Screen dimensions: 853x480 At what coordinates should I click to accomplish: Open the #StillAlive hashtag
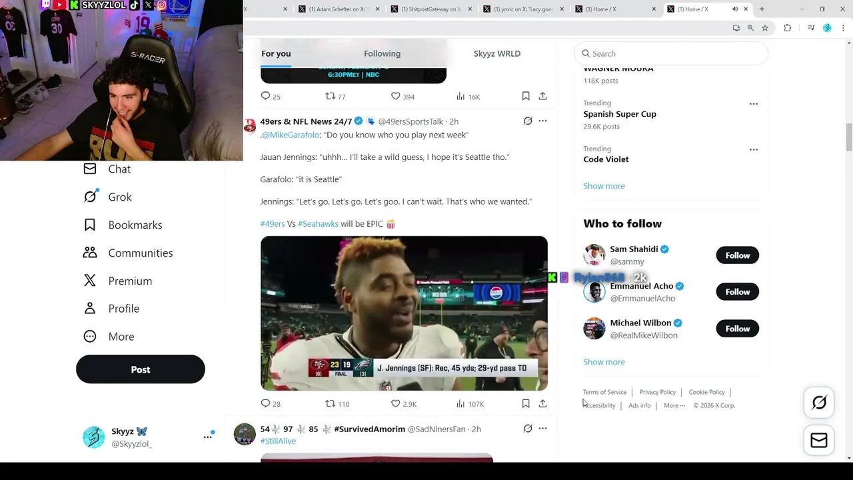(x=278, y=441)
